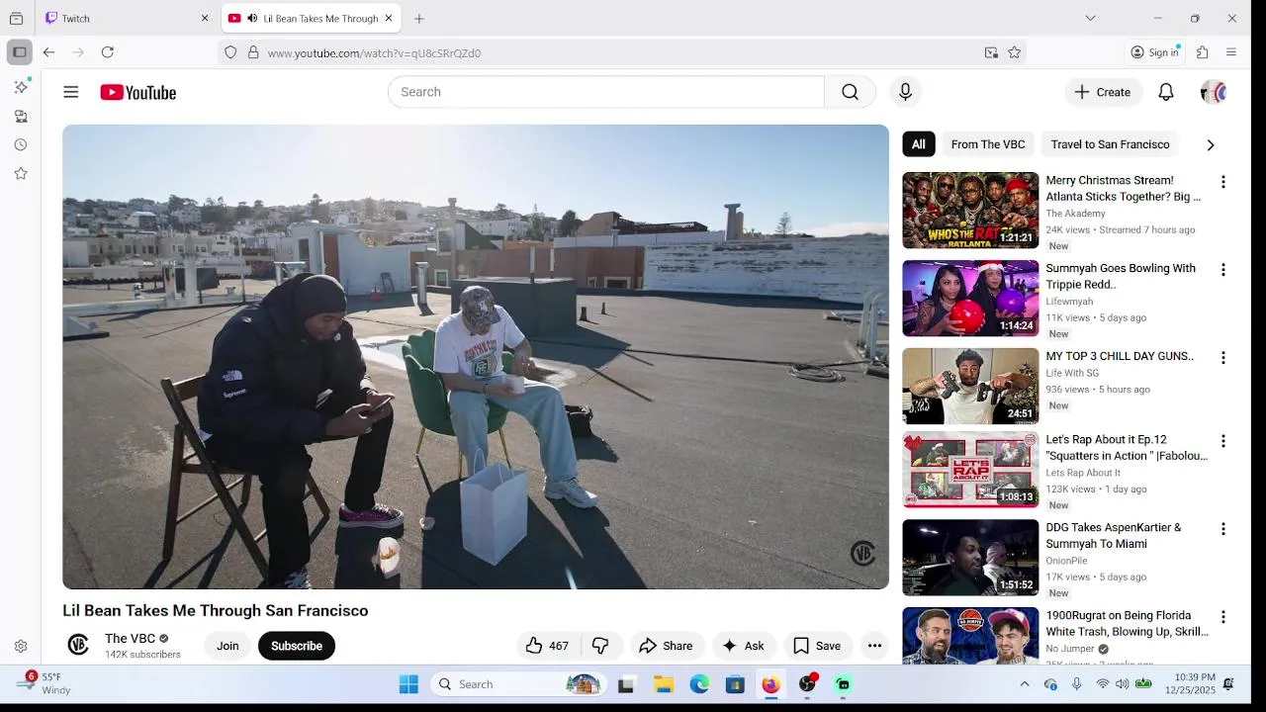Click the video player to pause
This screenshot has height=712, width=1266.
click(x=476, y=357)
